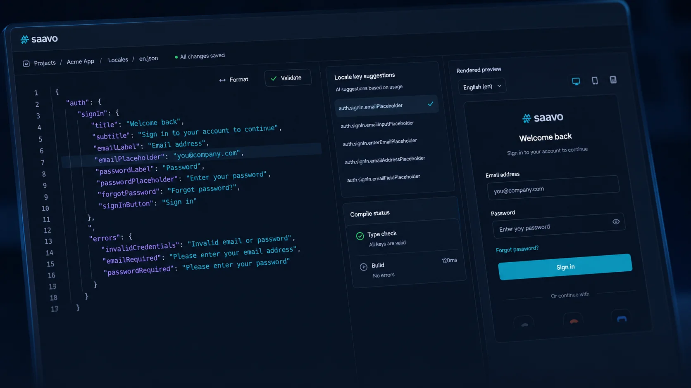691x388 pixels.
Task: Click the "signInButton" key line
Action: pyautogui.click(x=147, y=203)
